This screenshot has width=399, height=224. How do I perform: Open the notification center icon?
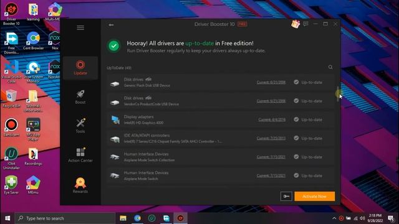(391, 218)
